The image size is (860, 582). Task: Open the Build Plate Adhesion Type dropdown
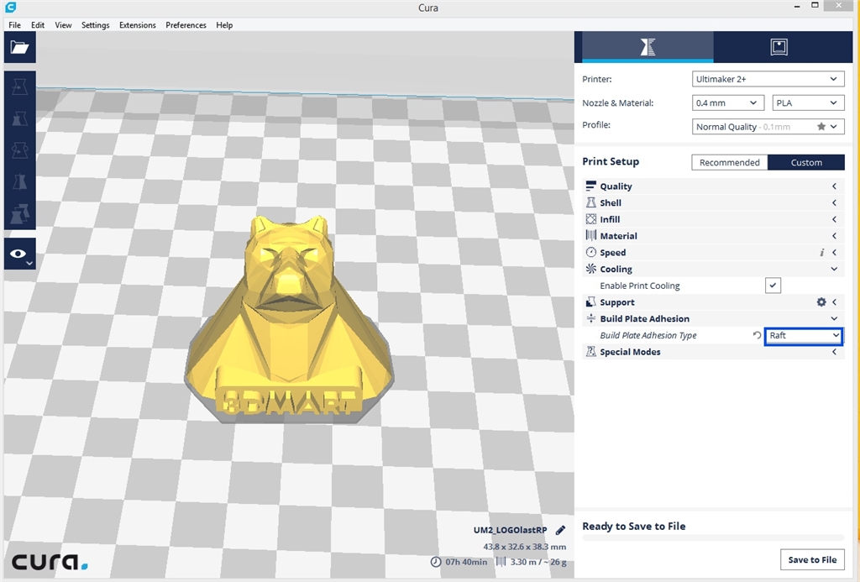pos(803,336)
